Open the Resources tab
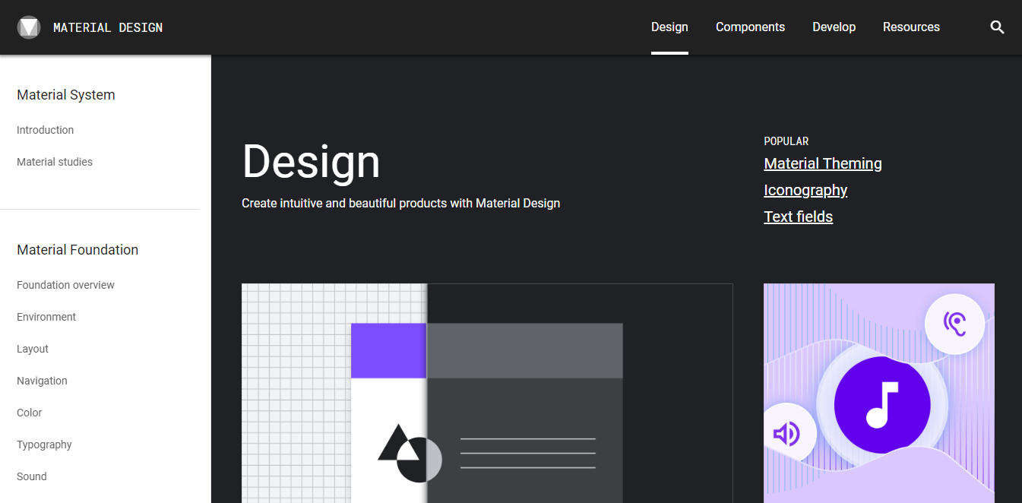Screen dimensions: 1022x503 coord(911,27)
